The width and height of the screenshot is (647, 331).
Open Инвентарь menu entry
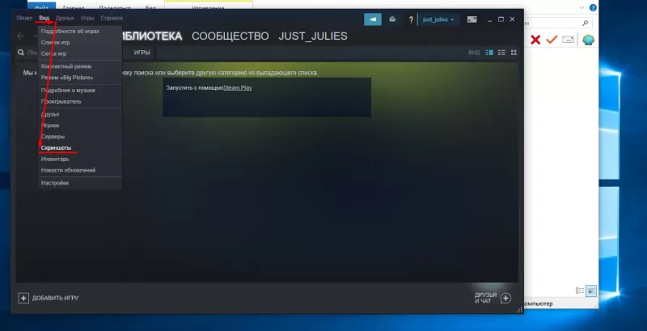[x=79, y=159]
